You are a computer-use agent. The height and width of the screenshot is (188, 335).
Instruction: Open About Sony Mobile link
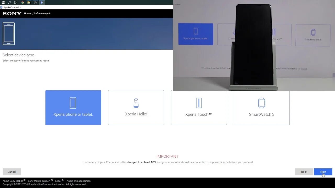[x=13, y=181]
